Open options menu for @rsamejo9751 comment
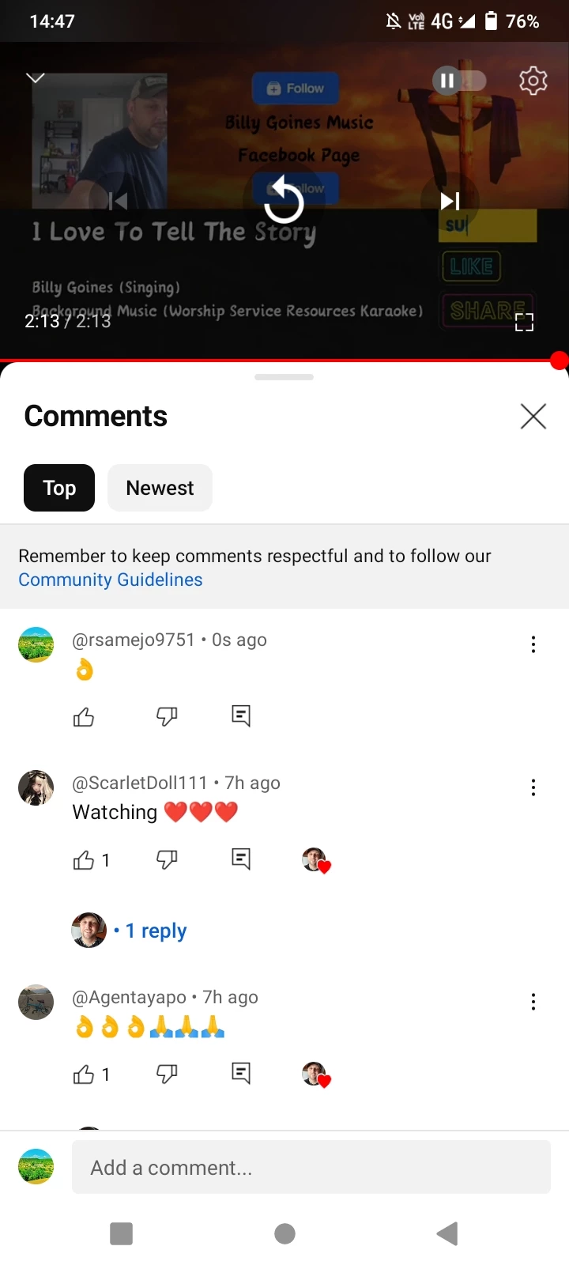This screenshot has width=569, height=1265. tap(533, 644)
